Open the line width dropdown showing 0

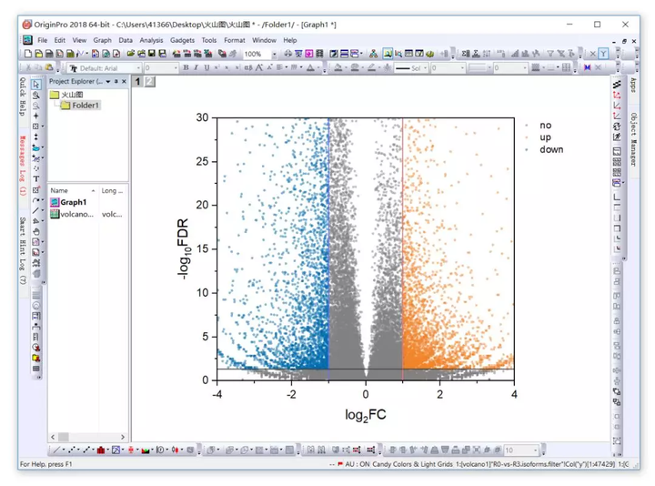pos(462,68)
